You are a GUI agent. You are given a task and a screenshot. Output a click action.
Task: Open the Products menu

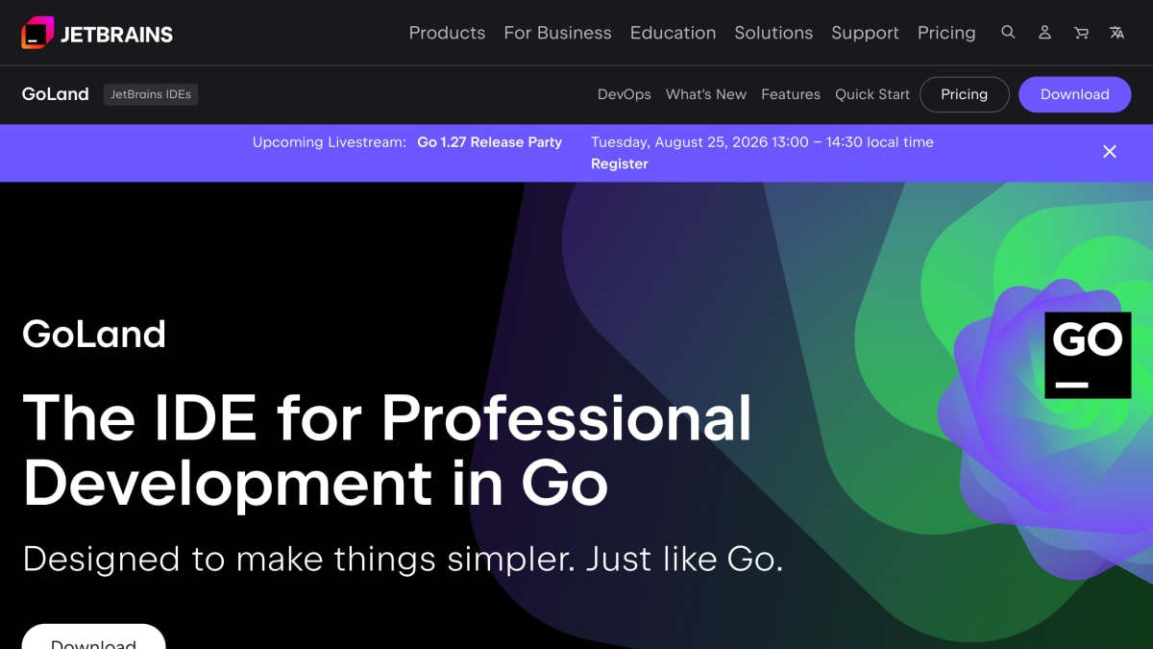447,33
